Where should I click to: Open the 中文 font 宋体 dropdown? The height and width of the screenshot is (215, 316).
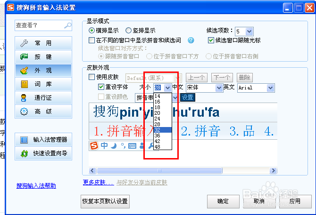pos(219,88)
